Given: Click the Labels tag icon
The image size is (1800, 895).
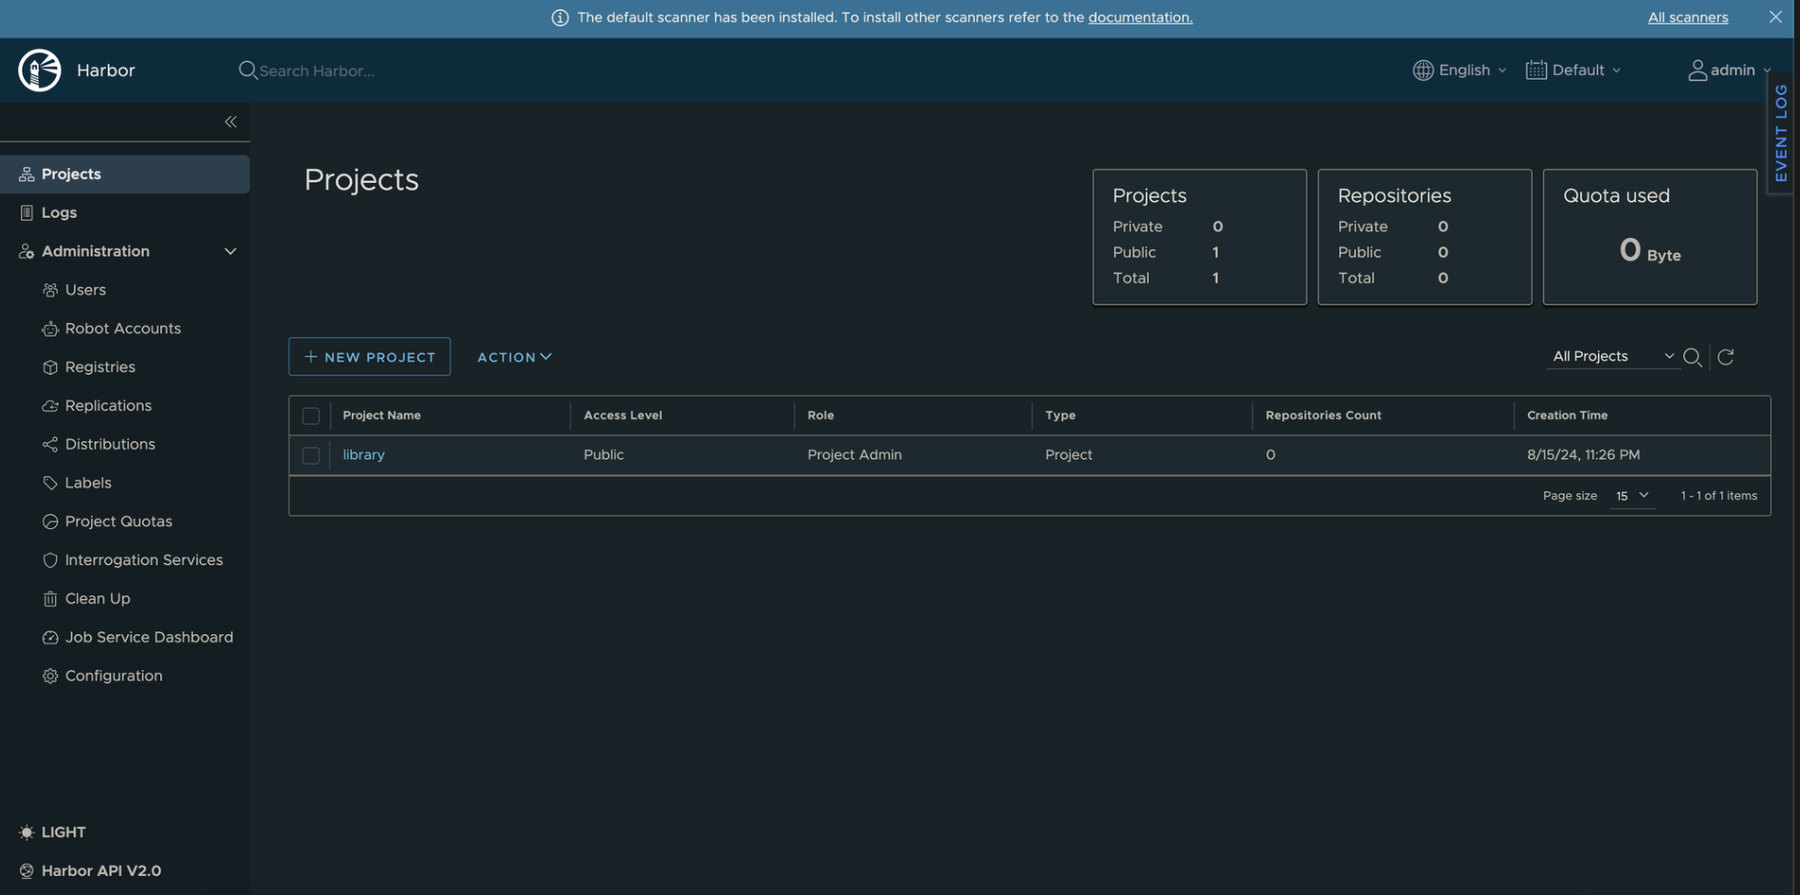Looking at the screenshot, I should [50, 484].
